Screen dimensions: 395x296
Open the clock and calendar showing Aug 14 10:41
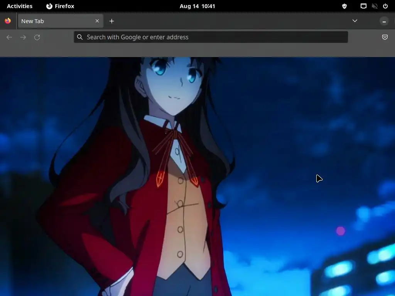(197, 6)
